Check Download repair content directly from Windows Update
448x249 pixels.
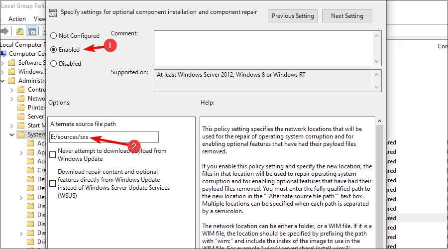coord(53,184)
